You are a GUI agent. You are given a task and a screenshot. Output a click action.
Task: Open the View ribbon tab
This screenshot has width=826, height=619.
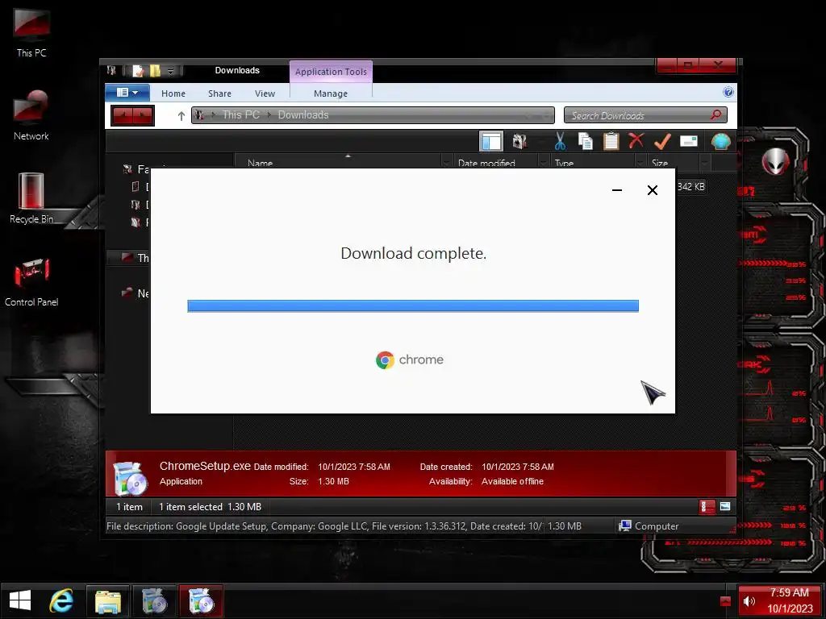pyautogui.click(x=265, y=93)
